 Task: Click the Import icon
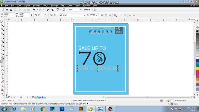coord(48,10)
